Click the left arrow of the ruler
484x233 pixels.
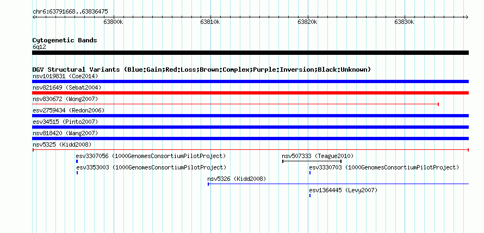coord(34,17)
